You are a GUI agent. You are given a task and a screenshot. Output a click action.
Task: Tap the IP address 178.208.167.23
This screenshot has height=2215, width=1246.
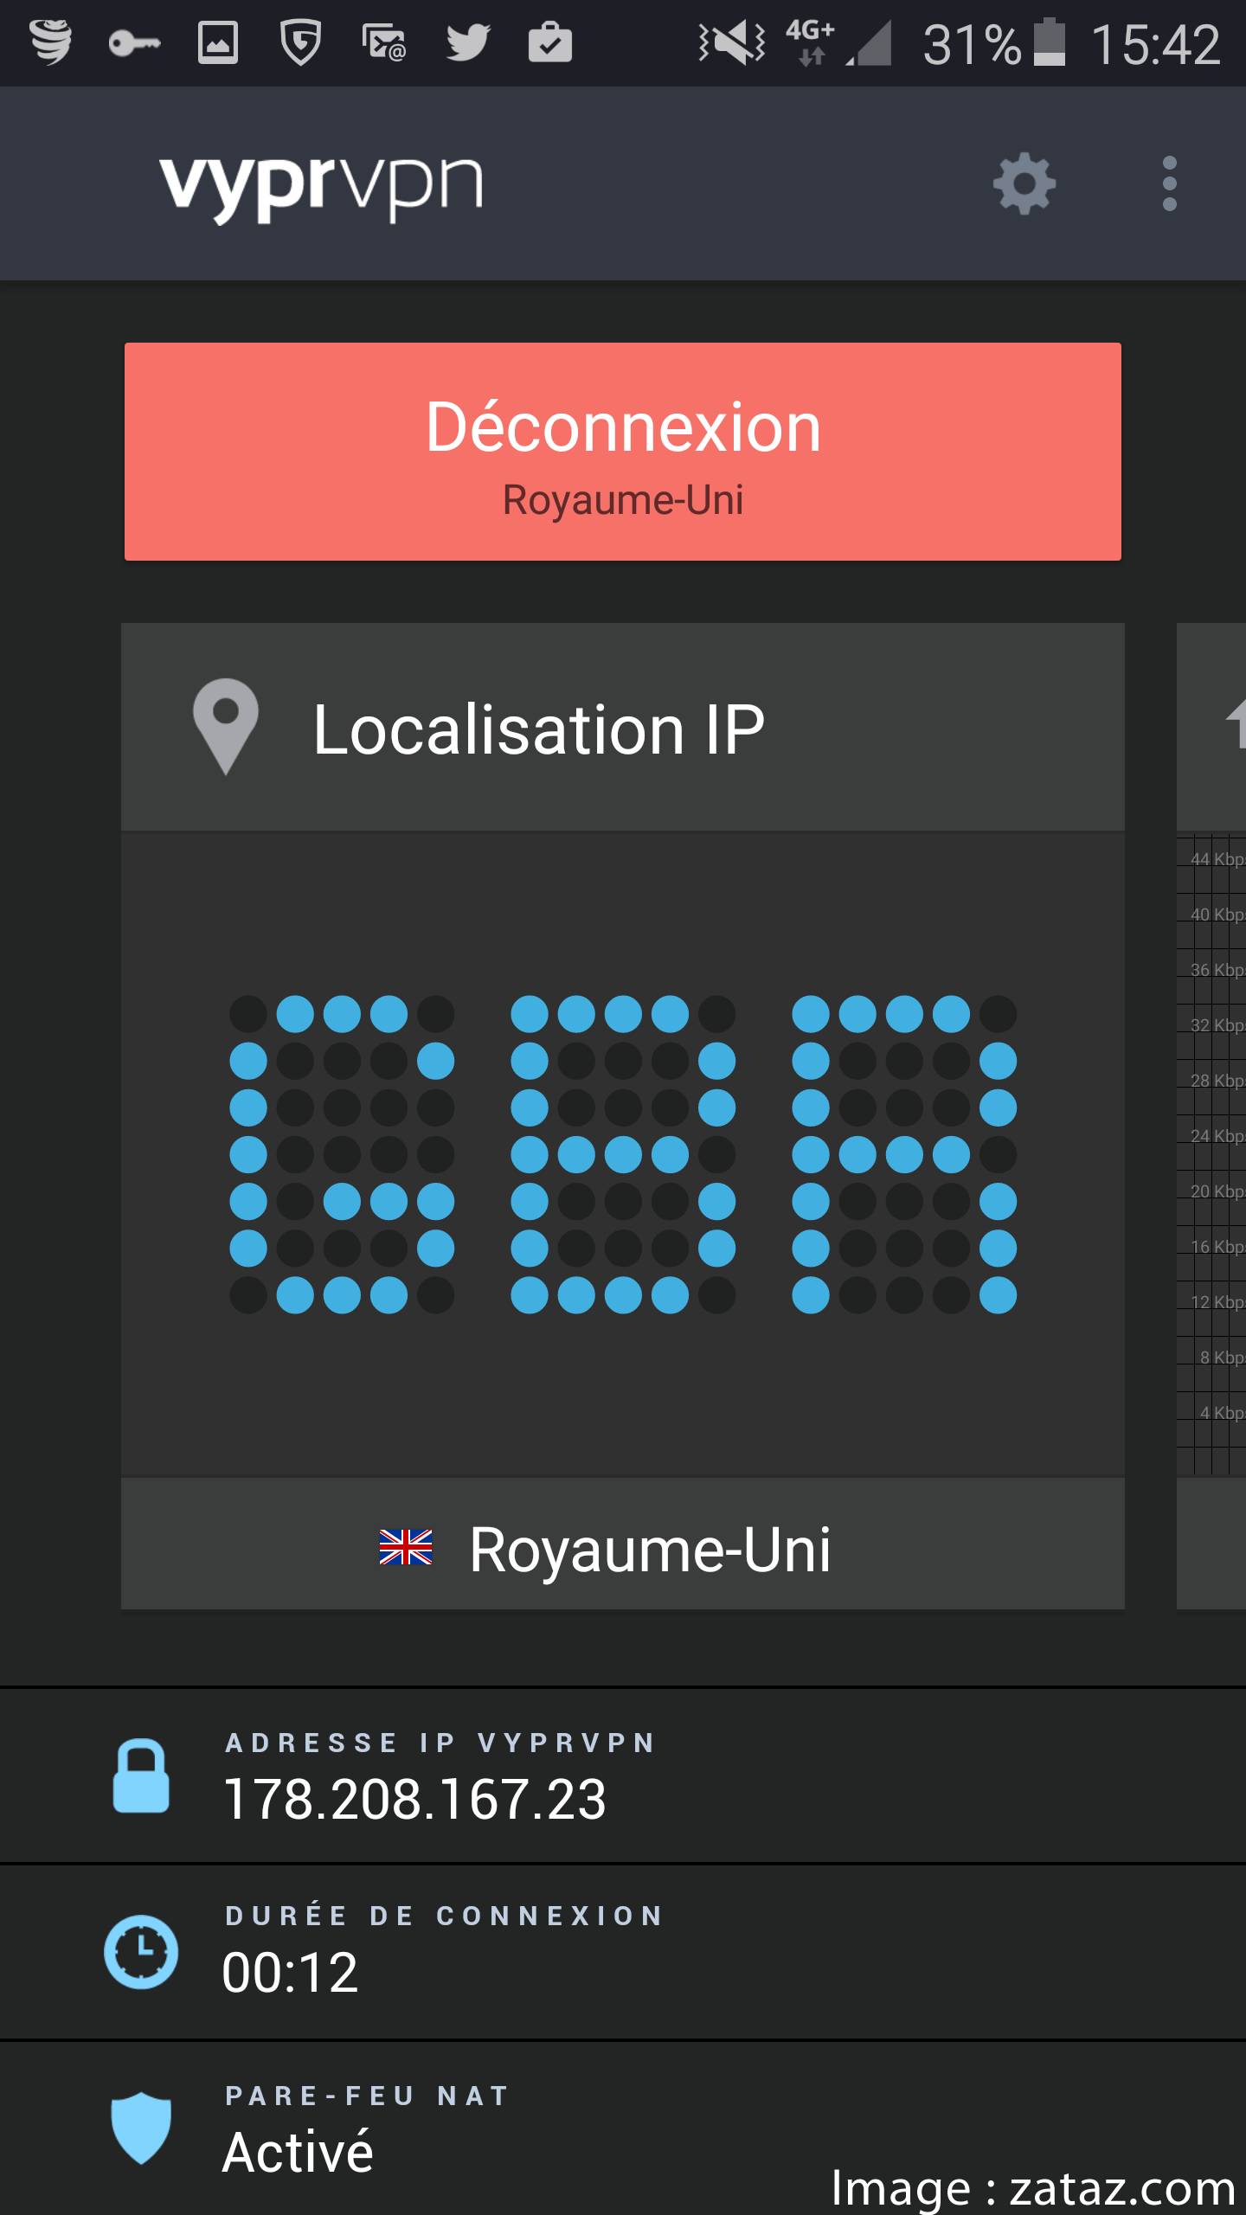[414, 1800]
